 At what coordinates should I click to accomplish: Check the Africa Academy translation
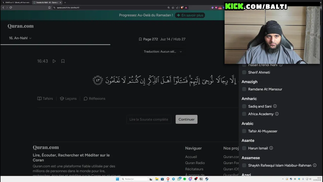point(244,114)
